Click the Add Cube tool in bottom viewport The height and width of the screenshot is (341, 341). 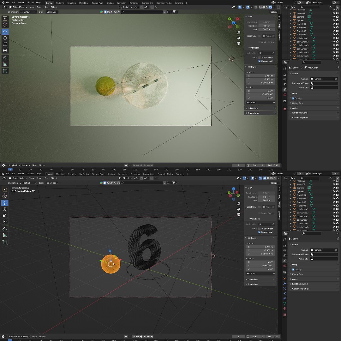pos(5,242)
